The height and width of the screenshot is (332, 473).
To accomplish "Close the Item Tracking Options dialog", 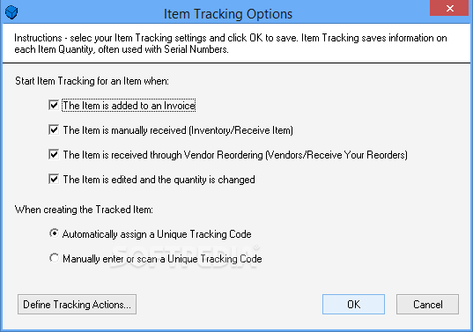I will tap(450, 8).
